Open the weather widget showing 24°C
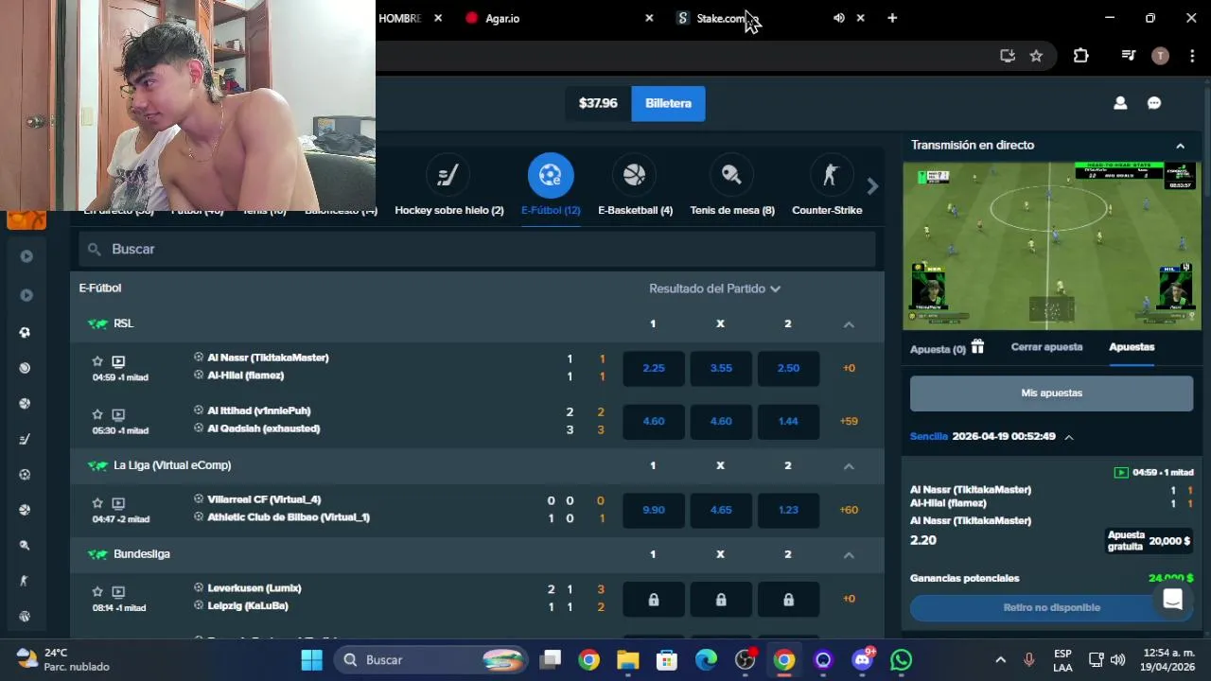Viewport: 1211px width, 681px height. pos(62,659)
